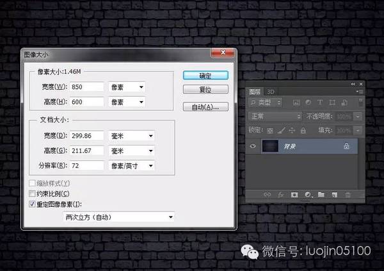This screenshot has height=271, width=384.
Task: Select the 背景 layer name
Action: click(x=290, y=147)
